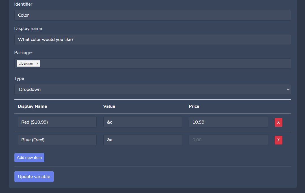This screenshot has width=305, height=193.
Task: Select the value field containing &a
Action: click(x=143, y=140)
